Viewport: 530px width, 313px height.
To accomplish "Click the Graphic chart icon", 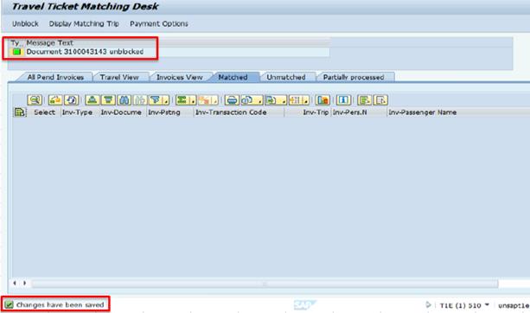I will point(322,100).
